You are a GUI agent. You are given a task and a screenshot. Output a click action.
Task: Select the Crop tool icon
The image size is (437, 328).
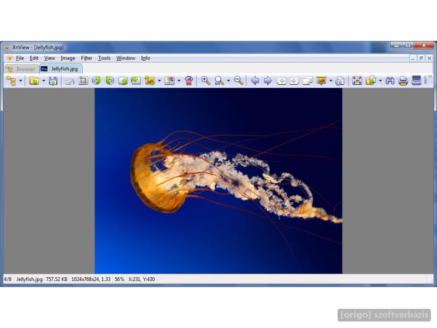tap(83, 81)
